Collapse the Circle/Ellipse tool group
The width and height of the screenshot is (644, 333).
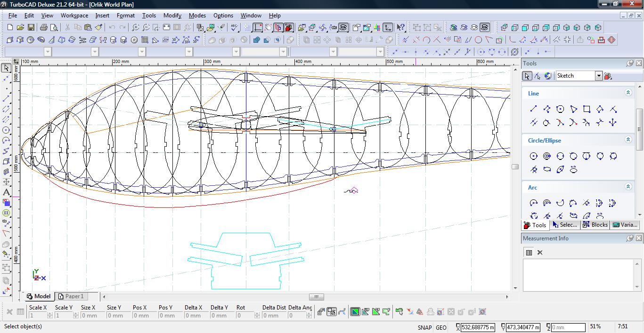click(628, 140)
